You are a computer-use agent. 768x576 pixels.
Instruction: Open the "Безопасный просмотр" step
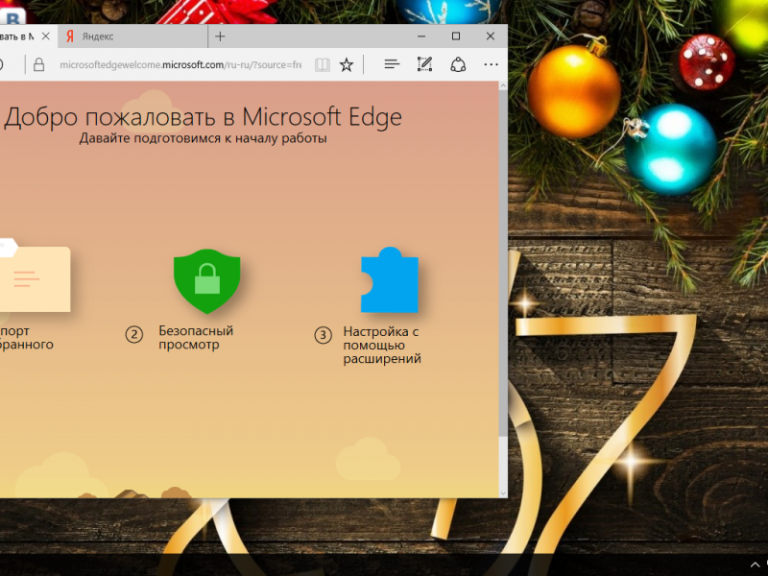click(x=196, y=338)
